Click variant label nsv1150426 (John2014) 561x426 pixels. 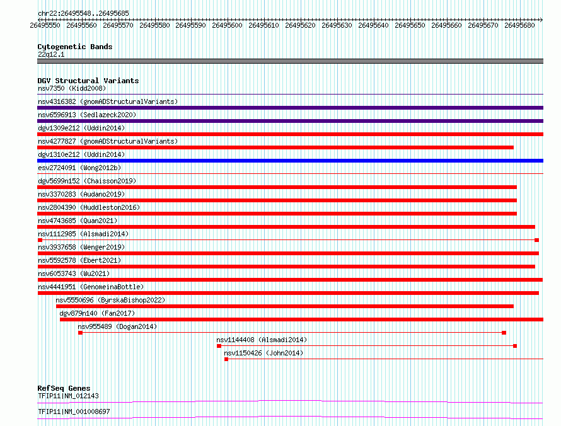[263, 353]
